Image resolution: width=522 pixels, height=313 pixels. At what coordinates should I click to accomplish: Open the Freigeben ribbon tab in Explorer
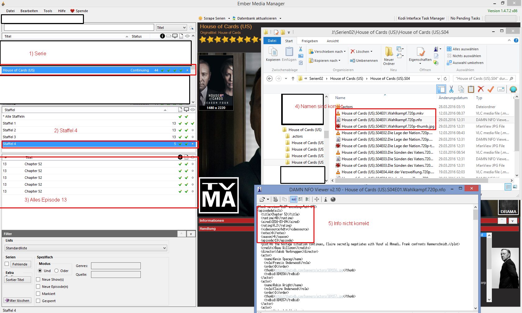(x=310, y=41)
